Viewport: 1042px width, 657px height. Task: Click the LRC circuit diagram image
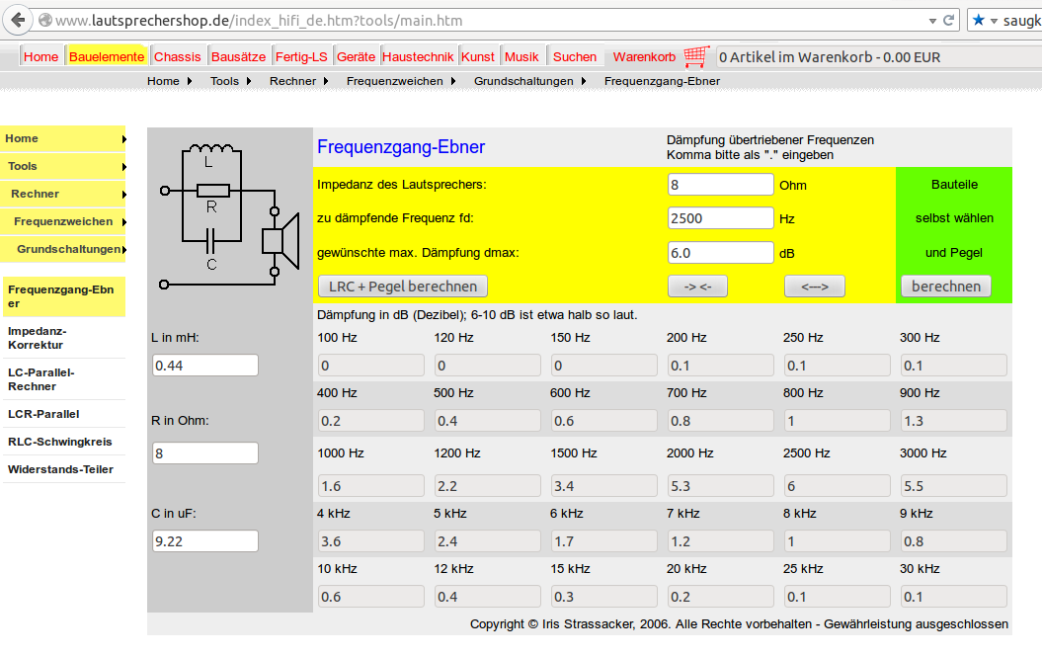(230, 214)
